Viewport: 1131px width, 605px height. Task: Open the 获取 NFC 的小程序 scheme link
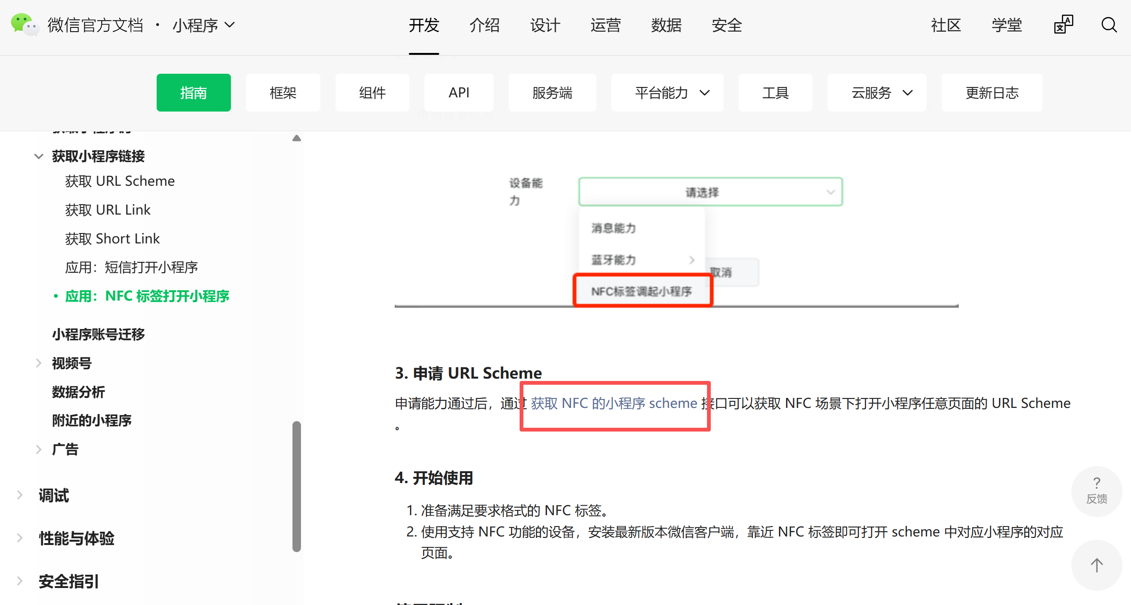pos(614,403)
